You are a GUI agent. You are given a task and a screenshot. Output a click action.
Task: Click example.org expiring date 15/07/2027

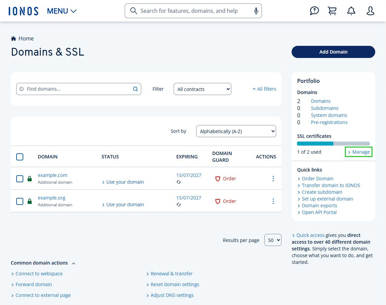189,198
